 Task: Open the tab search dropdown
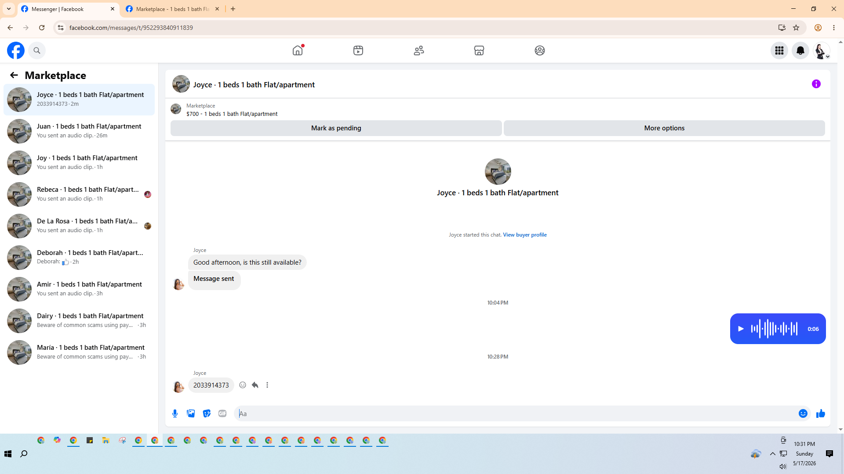9,9
